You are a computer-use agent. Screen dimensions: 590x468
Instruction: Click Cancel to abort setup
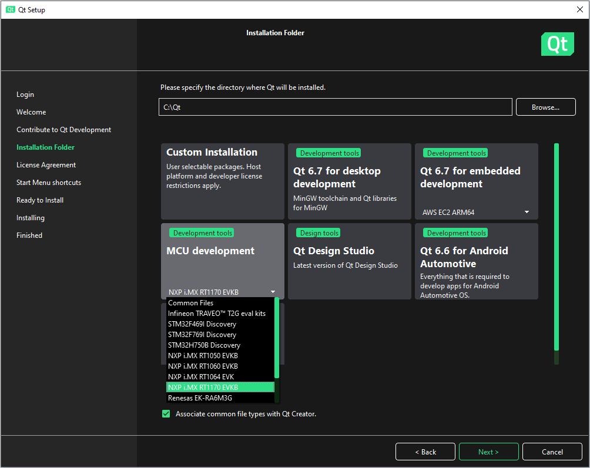click(552, 452)
